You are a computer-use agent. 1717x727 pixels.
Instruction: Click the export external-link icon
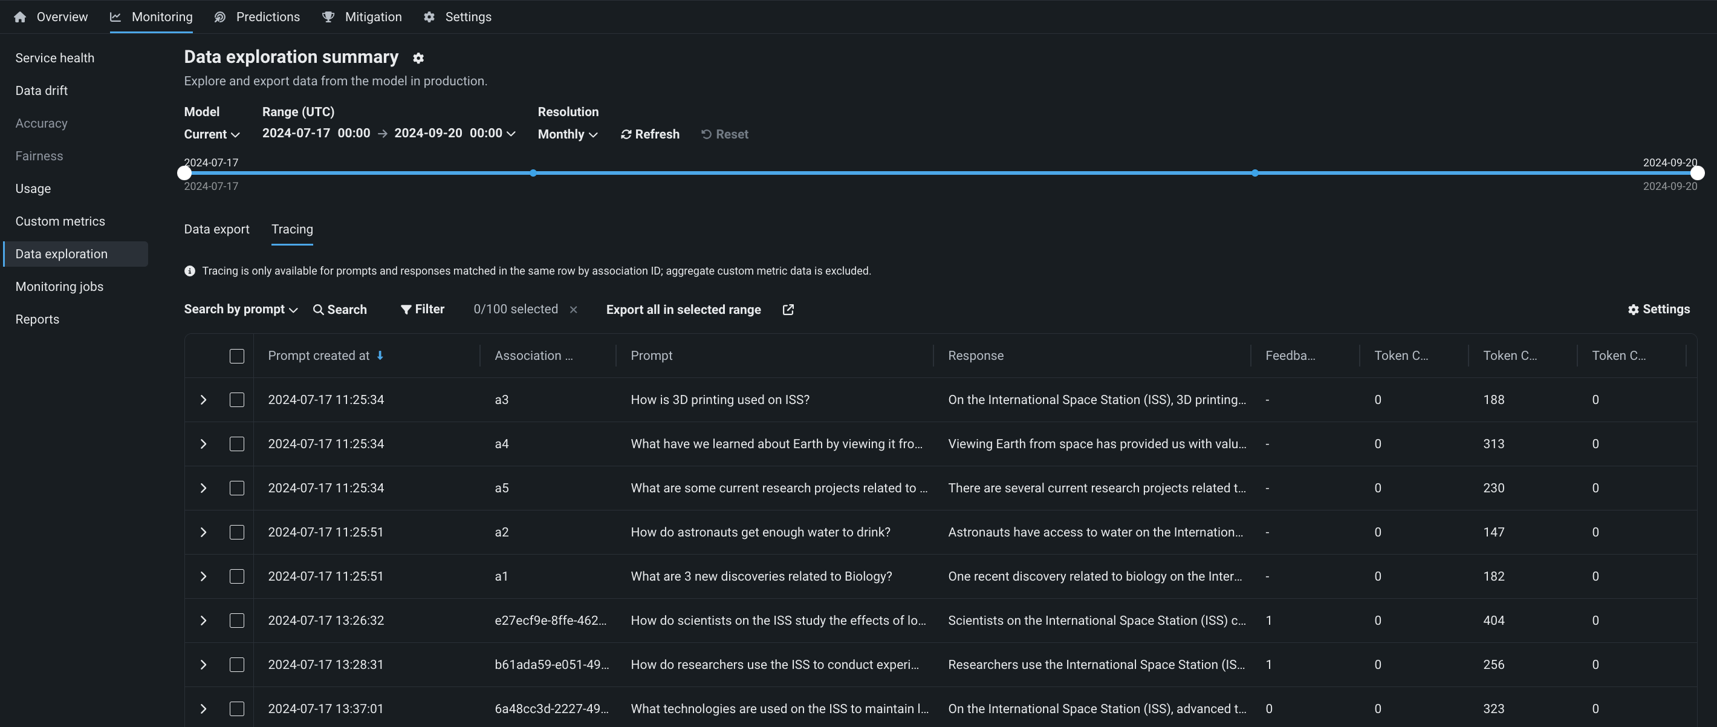(788, 310)
